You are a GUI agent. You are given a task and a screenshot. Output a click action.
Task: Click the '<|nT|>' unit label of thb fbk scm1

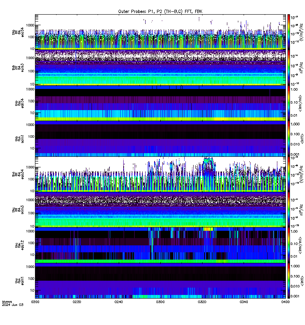pos(302,139)
